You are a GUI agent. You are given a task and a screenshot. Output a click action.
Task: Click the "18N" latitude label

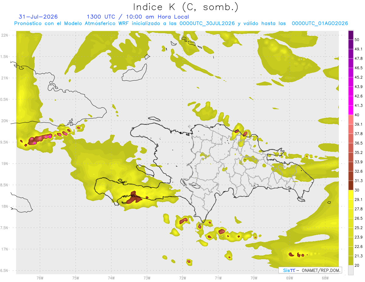pos(5,206)
